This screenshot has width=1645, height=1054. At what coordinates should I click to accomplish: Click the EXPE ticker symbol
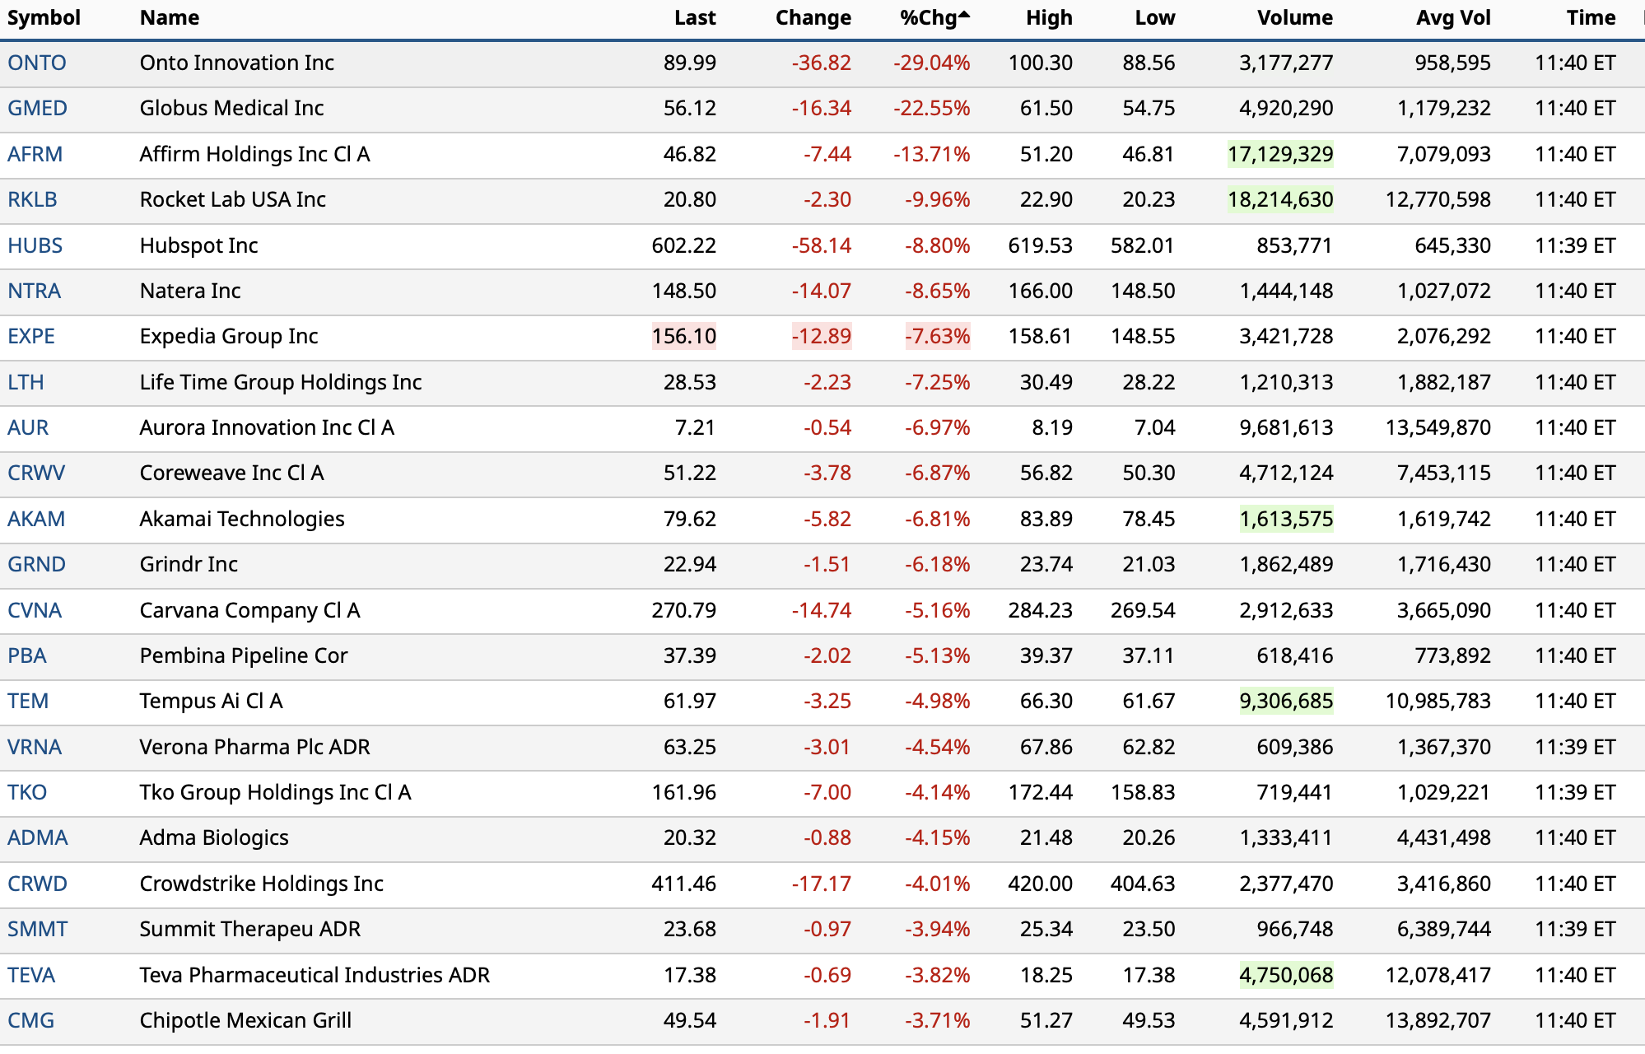tap(31, 337)
